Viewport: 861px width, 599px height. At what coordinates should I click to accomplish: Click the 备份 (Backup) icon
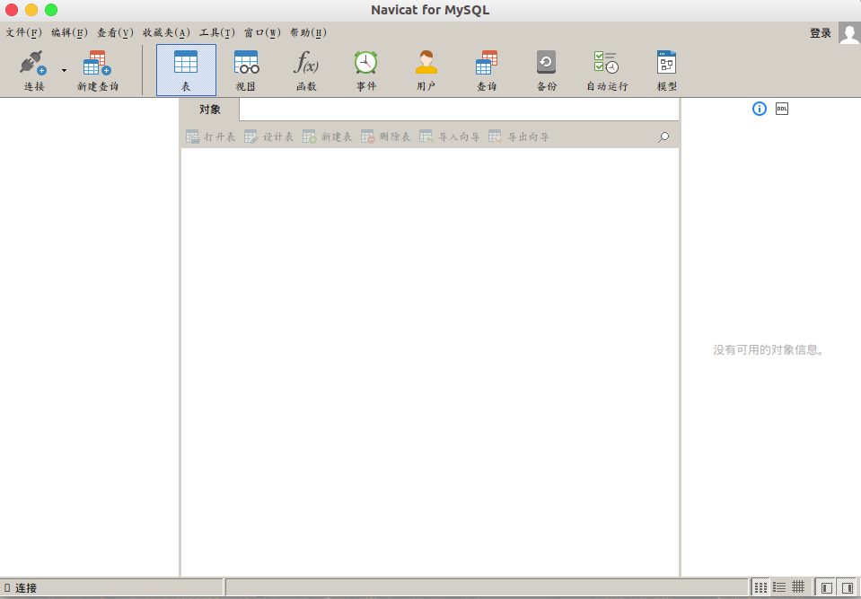(x=547, y=63)
